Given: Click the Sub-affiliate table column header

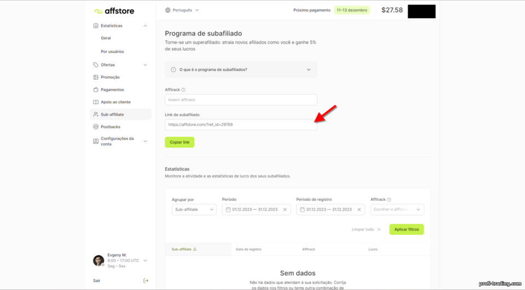Looking at the screenshot, I should coord(182,249).
